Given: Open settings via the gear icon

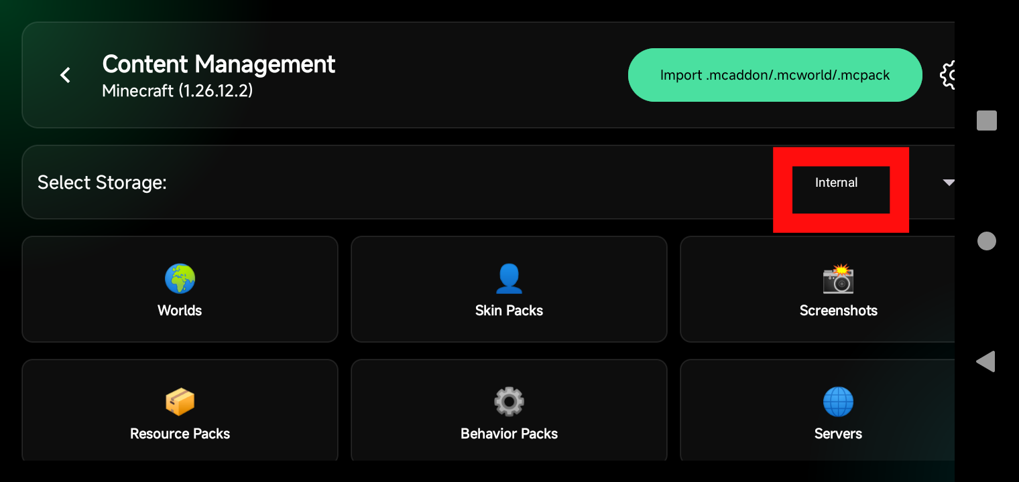Looking at the screenshot, I should (x=947, y=75).
